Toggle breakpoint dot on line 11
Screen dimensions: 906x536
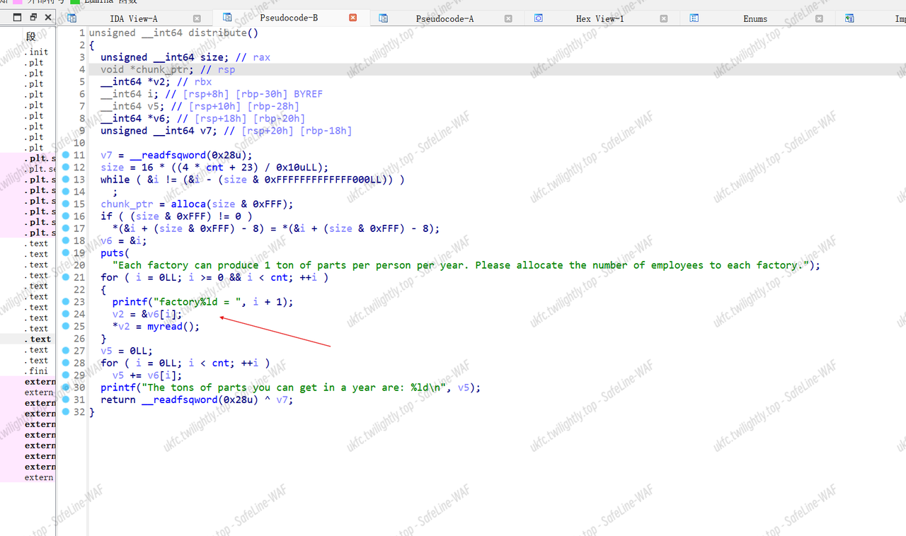(66, 155)
